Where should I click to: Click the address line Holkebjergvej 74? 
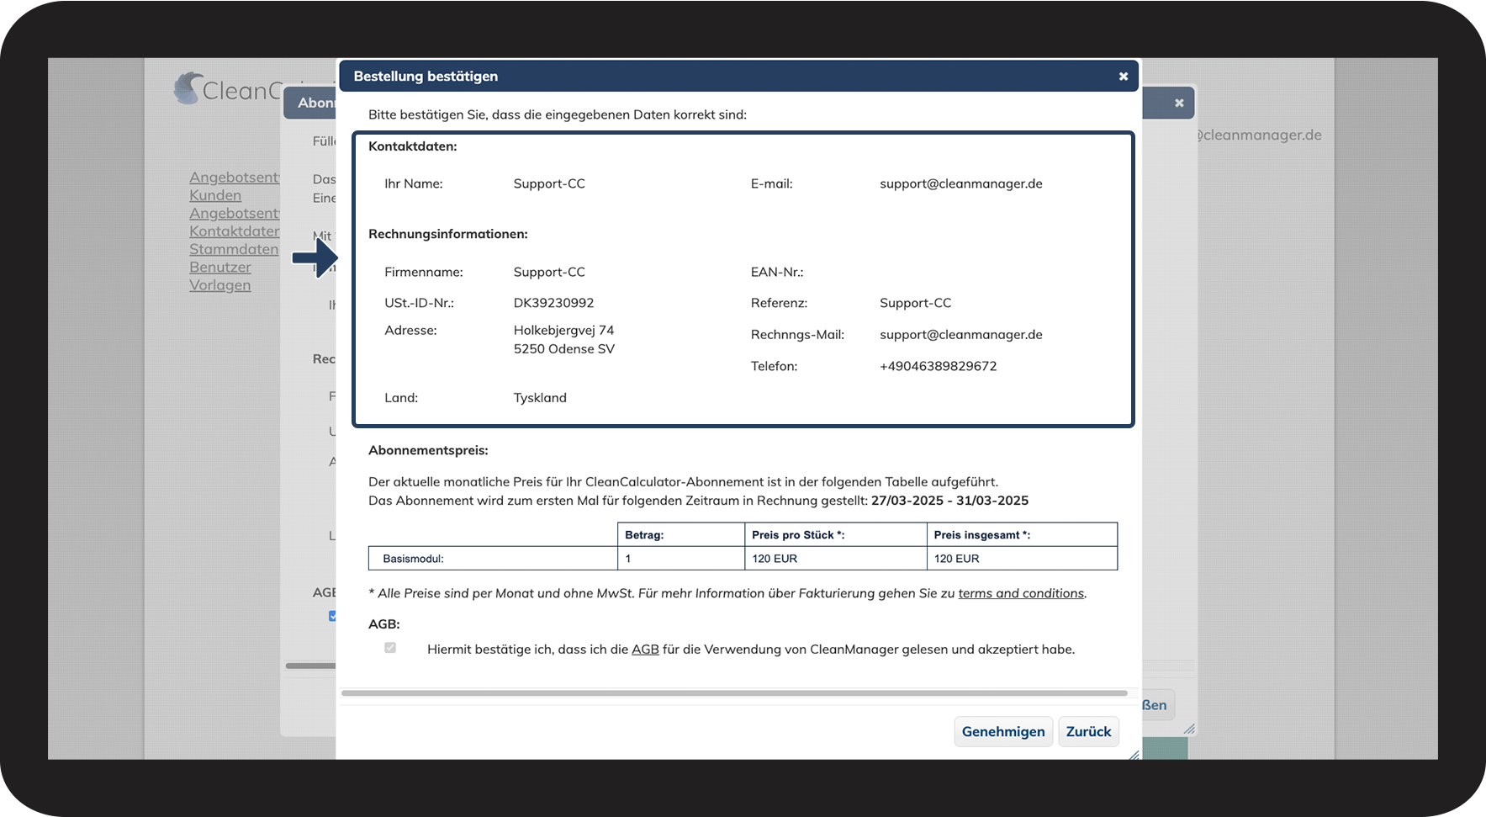tap(563, 331)
